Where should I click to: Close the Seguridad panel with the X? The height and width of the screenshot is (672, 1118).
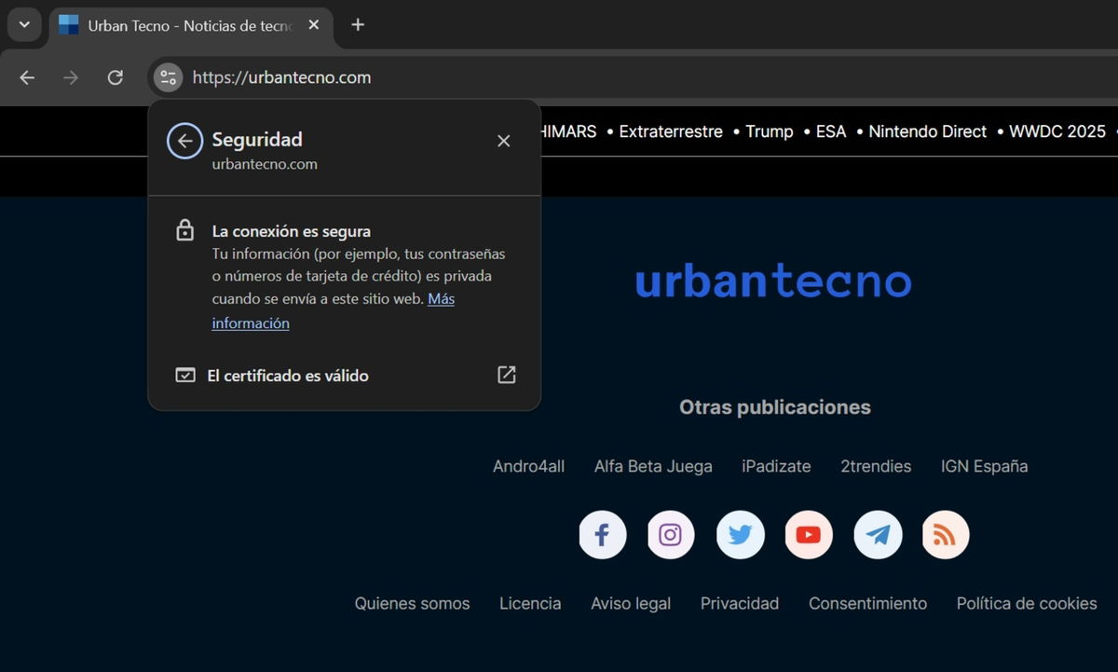(x=503, y=140)
